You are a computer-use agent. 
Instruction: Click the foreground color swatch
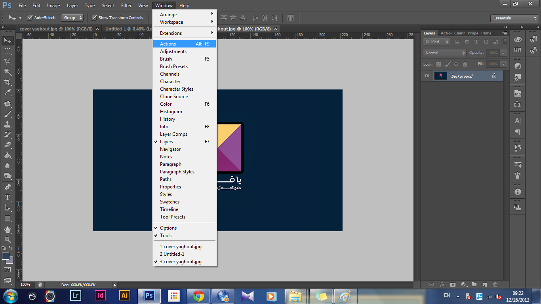click(x=6, y=256)
